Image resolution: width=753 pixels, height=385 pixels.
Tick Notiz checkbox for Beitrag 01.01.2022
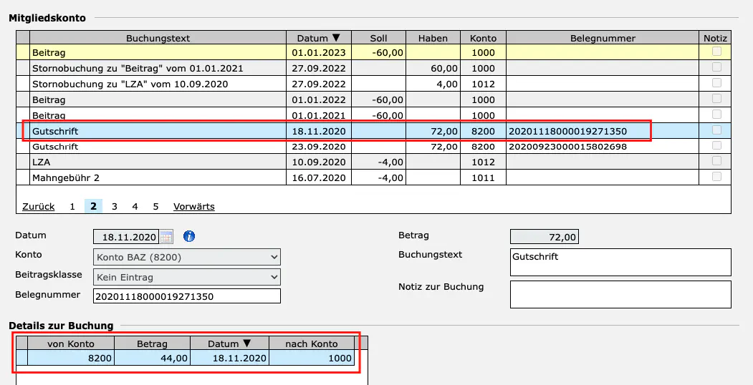pyautogui.click(x=716, y=98)
